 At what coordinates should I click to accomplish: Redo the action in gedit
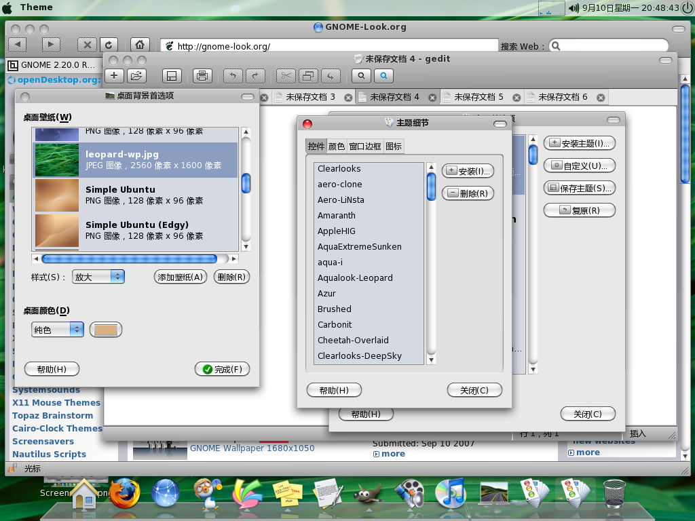click(x=255, y=76)
